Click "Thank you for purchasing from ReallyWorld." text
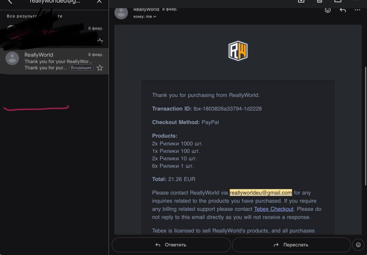Screen dimensions: 367x255 click(206, 95)
